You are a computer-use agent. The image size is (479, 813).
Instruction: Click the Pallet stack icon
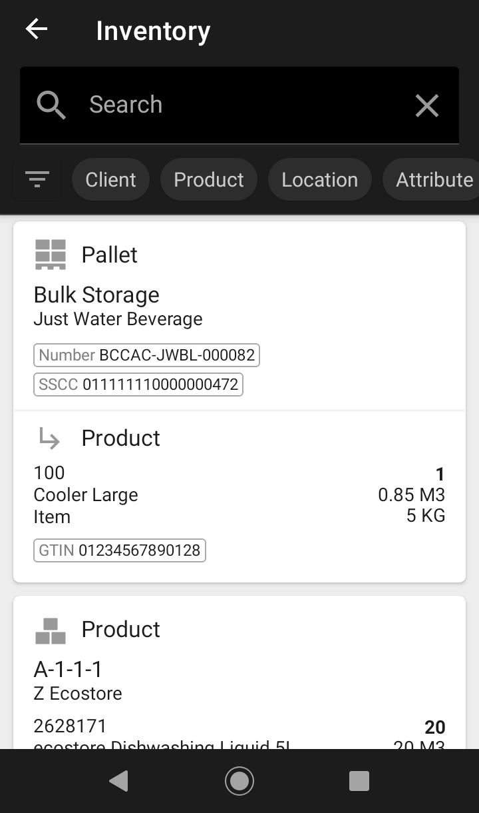point(51,255)
